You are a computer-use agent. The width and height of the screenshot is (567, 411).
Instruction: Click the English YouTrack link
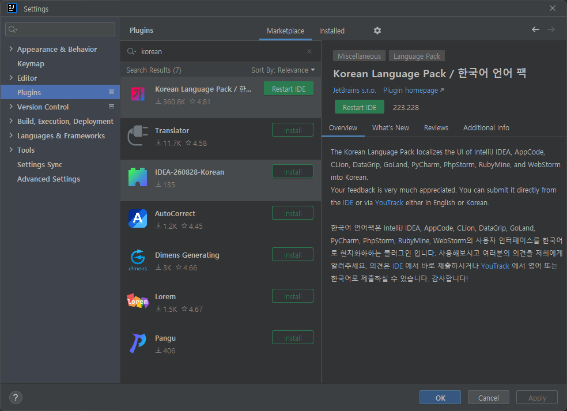tap(389, 202)
